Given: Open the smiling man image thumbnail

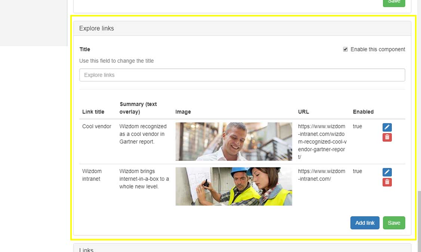Looking at the screenshot, I should (x=234, y=141).
